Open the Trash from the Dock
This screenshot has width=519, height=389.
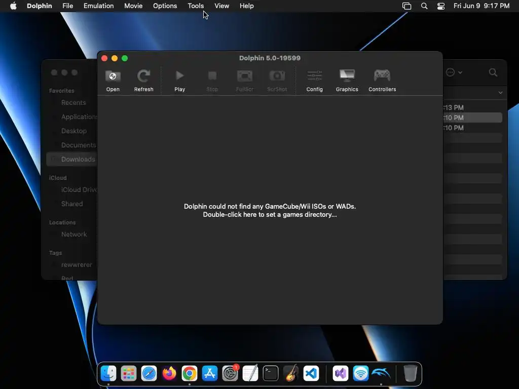(x=410, y=373)
